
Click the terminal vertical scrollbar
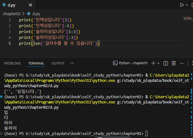pos(191,104)
